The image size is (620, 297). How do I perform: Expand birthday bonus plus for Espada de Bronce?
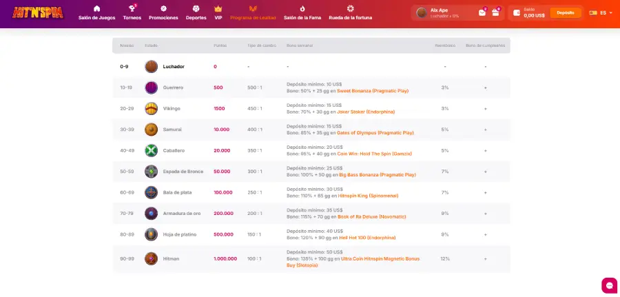click(x=485, y=172)
